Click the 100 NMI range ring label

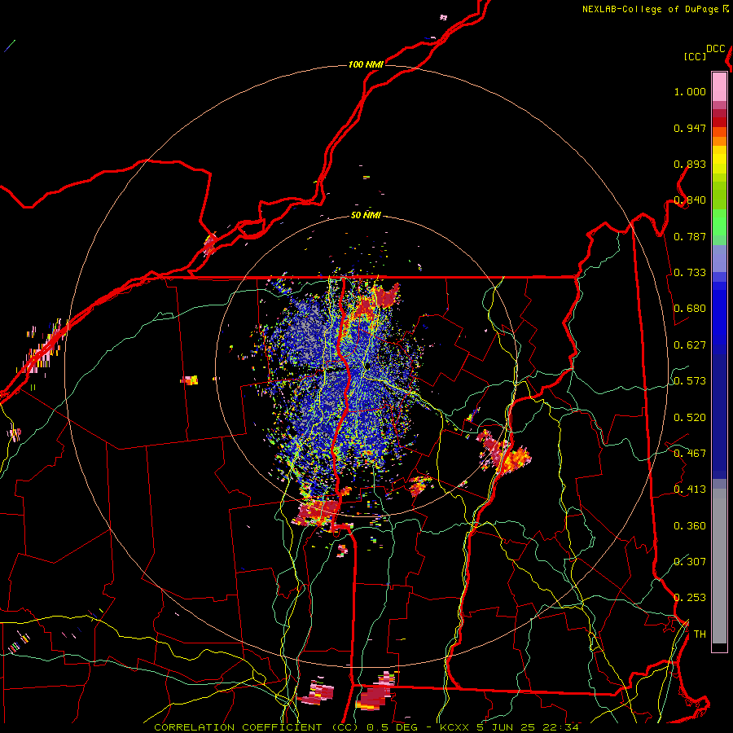point(366,64)
